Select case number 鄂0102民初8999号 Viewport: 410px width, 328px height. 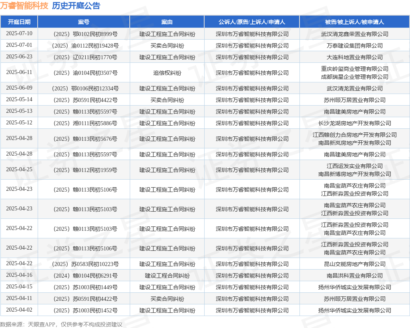[85, 34]
